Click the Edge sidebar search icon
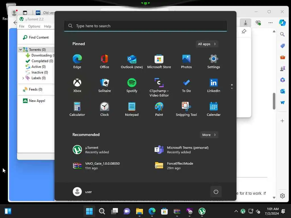Screen dimensions: 291x218 point(282,34)
